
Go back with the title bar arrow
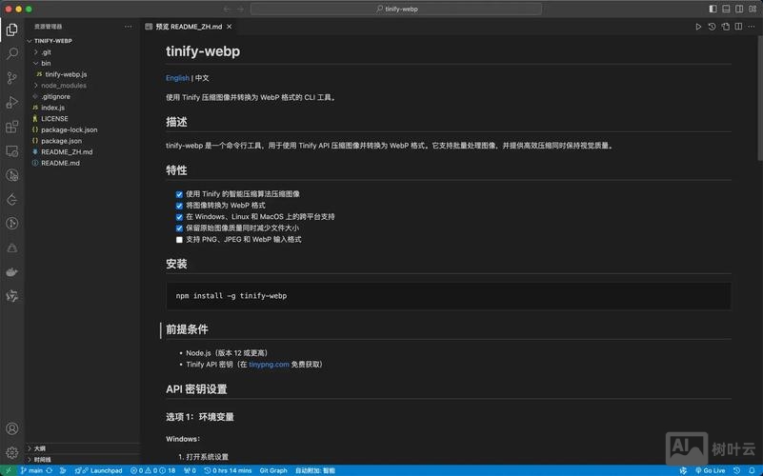point(227,9)
